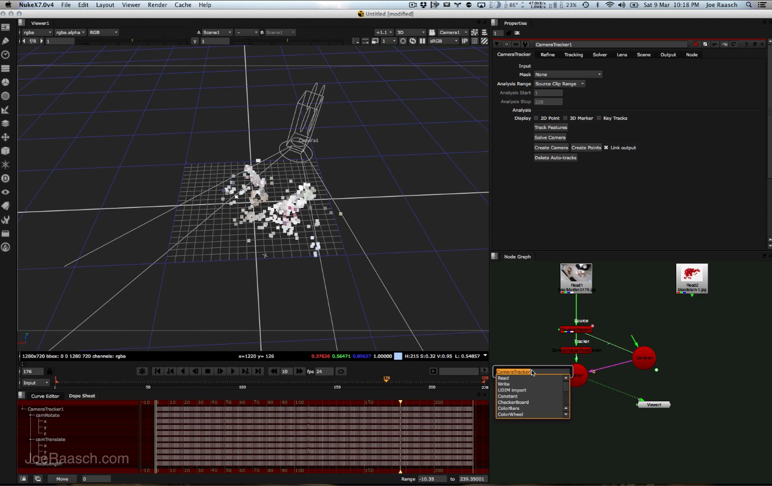Open the Analysis Range dropdown
Viewport: 772px width, 486px height.
[559, 84]
